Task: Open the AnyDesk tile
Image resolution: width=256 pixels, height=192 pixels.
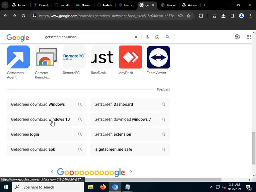Action: click(130, 60)
